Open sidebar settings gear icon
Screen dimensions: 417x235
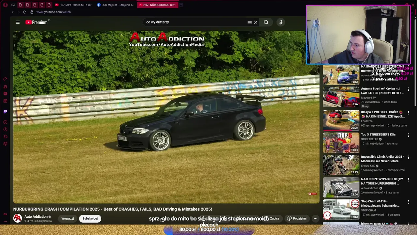[x=5, y=144]
